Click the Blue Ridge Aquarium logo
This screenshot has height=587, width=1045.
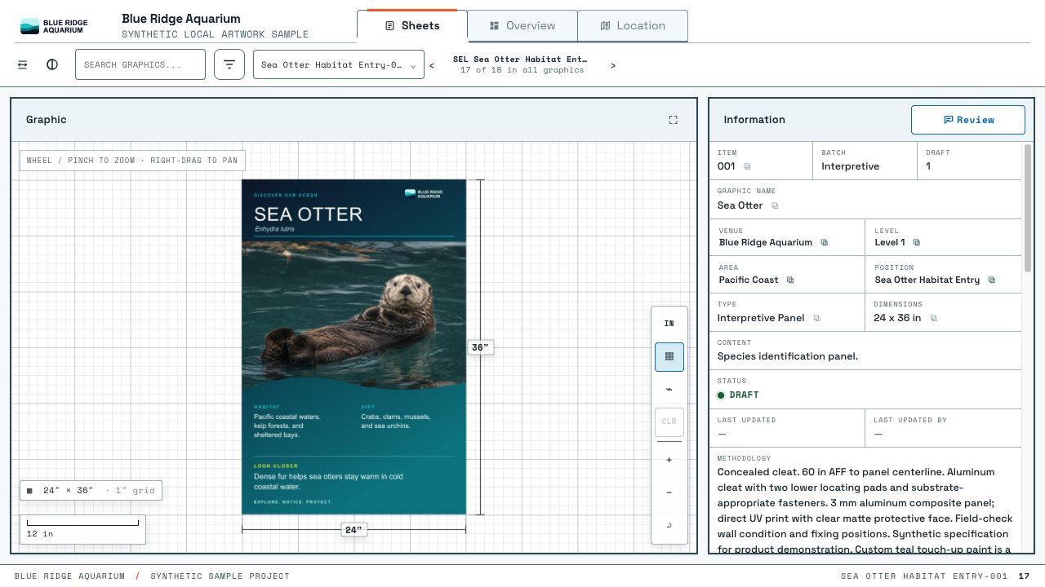click(54, 26)
